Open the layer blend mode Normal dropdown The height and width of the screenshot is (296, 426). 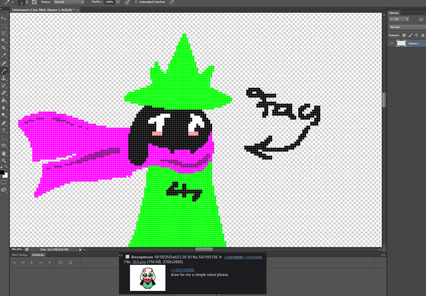(407, 27)
